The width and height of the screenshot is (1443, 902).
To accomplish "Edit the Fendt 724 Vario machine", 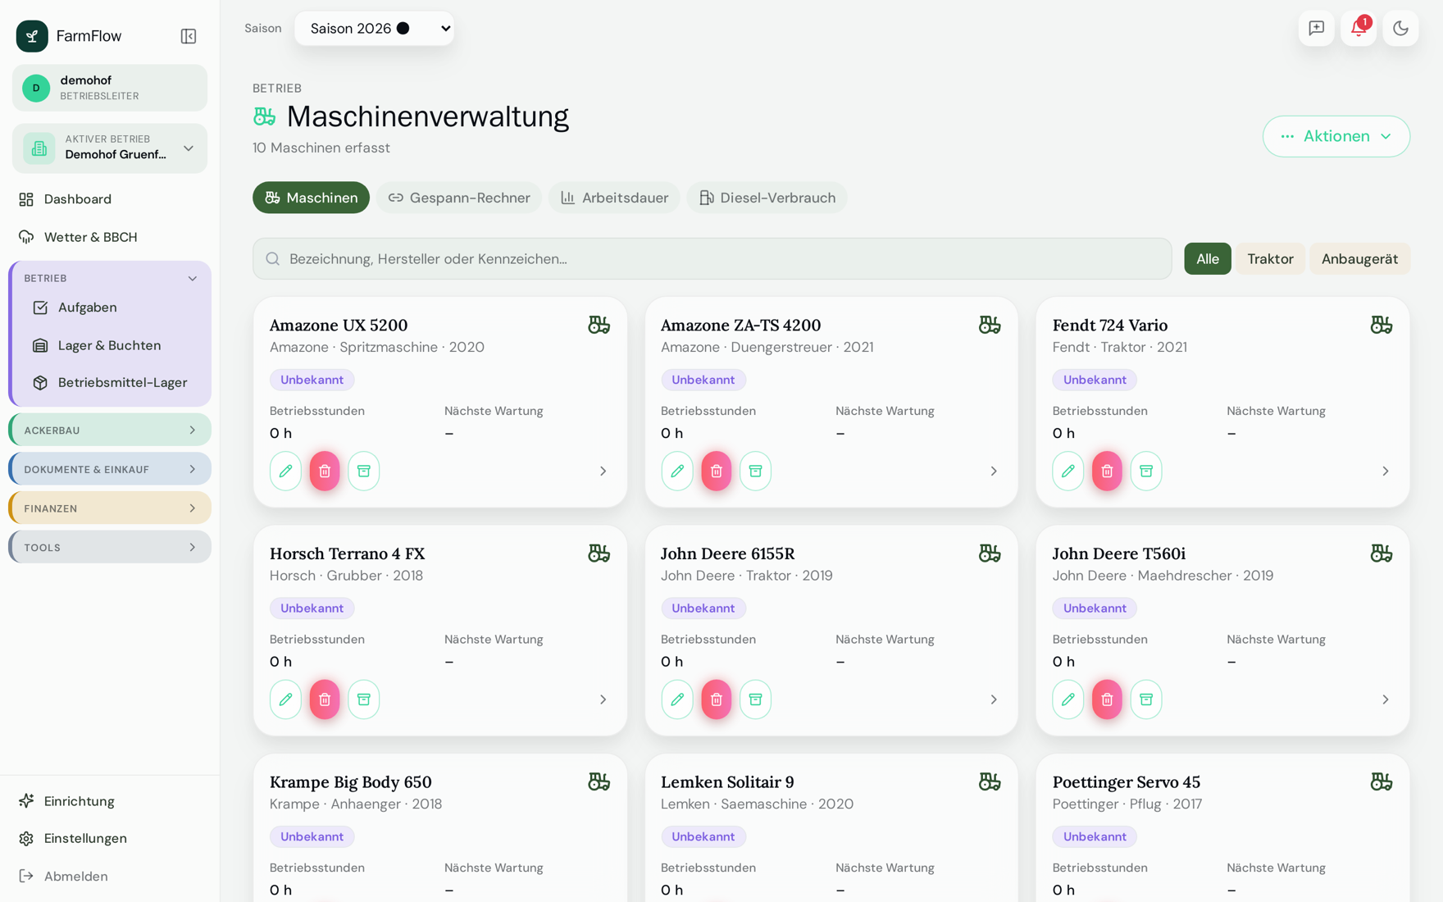I will [x=1068, y=471].
